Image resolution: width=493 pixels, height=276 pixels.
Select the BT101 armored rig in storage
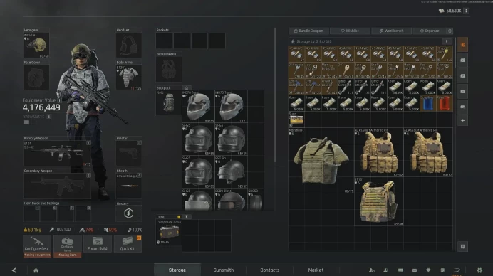click(378, 201)
